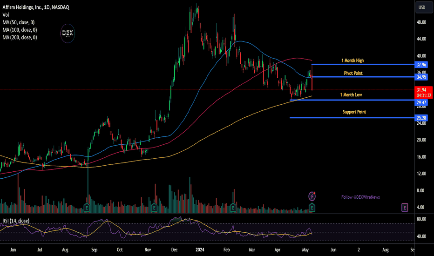
Task: Open the green earnings marker in May 2024
Action: tap(312, 207)
